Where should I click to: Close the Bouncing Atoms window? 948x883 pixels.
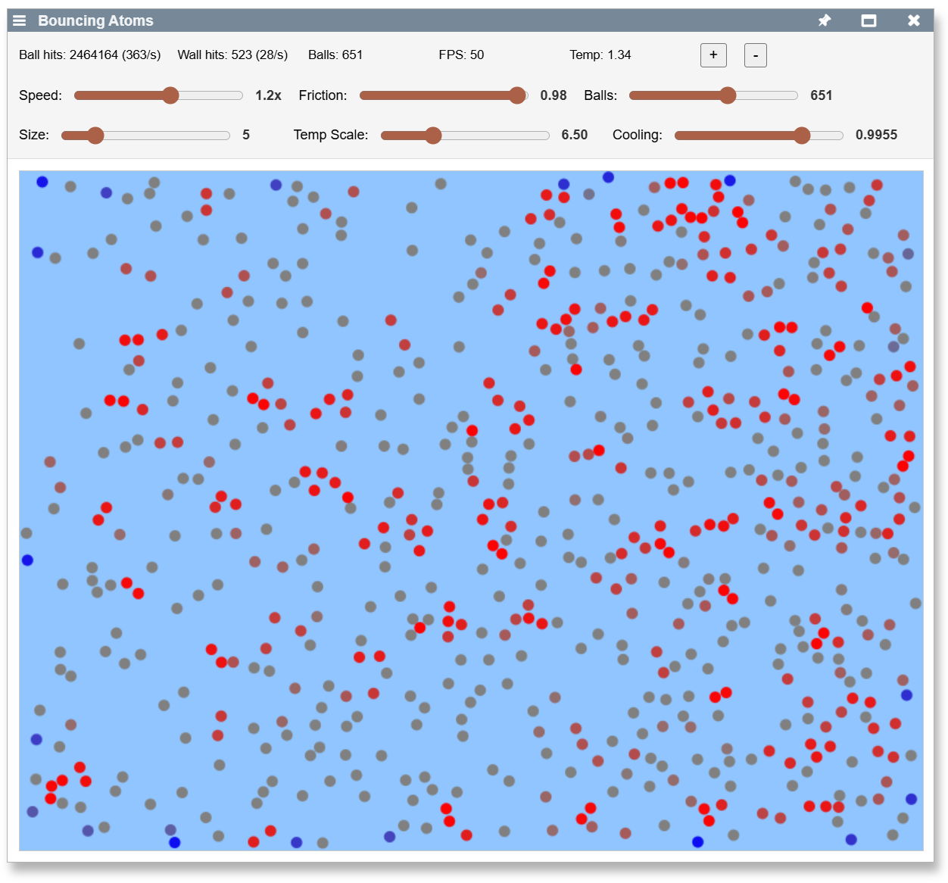[x=914, y=20]
